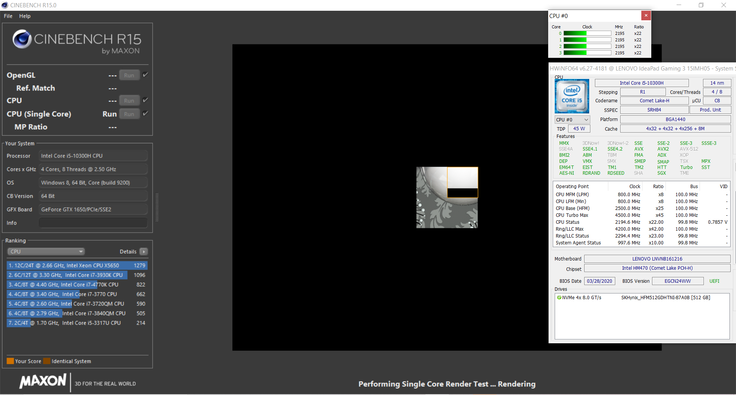The height and width of the screenshot is (395, 736).
Task: Click the Comet Lake-H codename field
Action: point(654,101)
